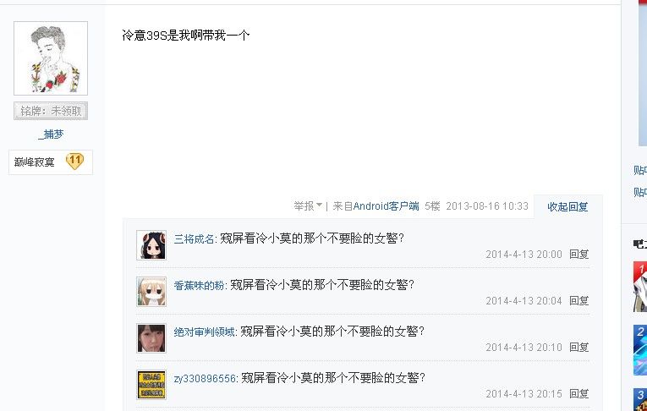Reply to the 20:10 comment
647x411 pixels.
(x=578, y=348)
